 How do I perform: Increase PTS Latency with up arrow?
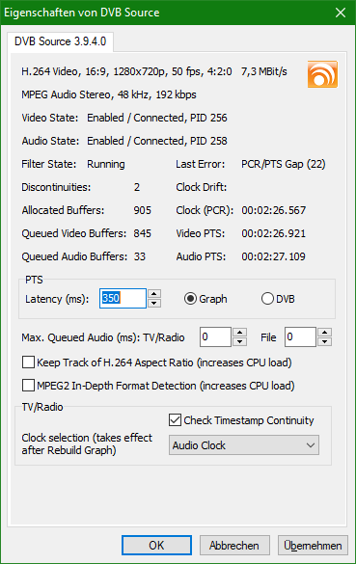coord(154,293)
